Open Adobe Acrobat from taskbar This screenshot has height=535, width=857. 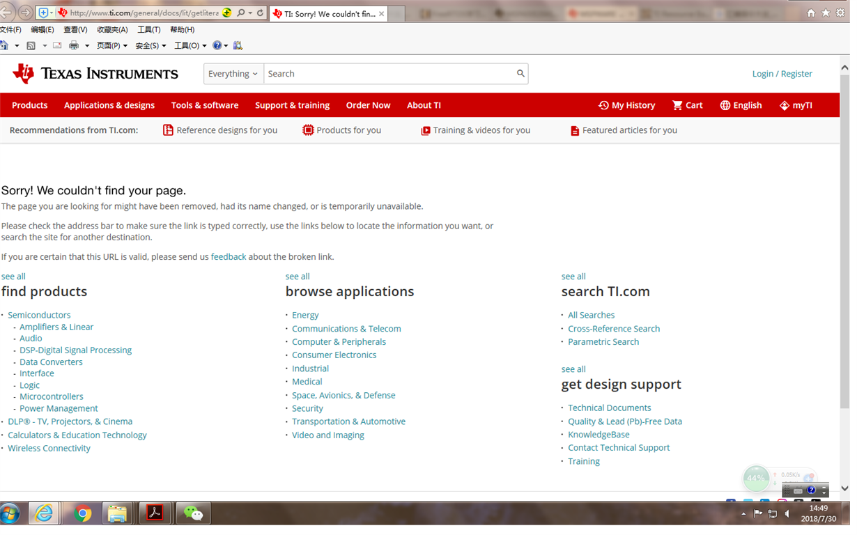(x=154, y=513)
